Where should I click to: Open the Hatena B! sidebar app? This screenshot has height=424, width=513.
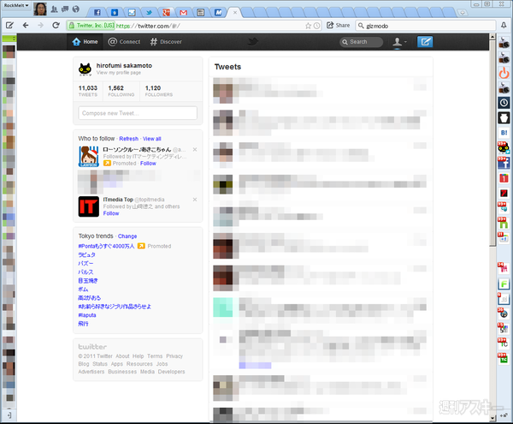[x=504, y=133]
